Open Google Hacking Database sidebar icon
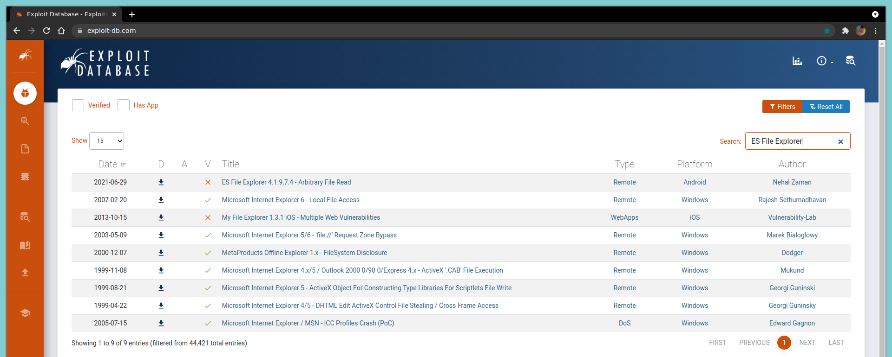The image size is (892, 357). click(x=25, y=121)
